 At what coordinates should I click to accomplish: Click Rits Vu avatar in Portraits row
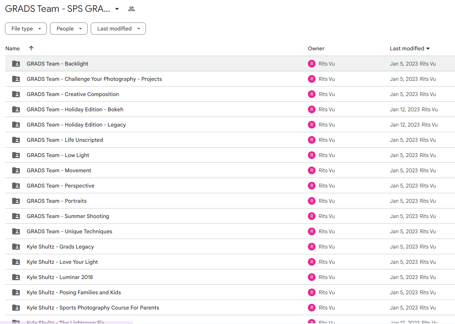[x=312, y=201]
